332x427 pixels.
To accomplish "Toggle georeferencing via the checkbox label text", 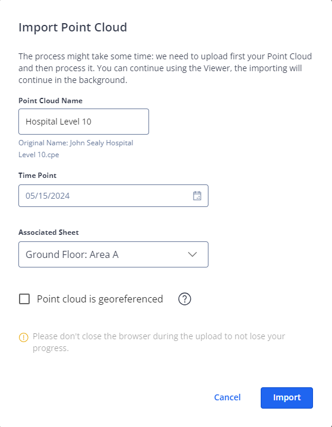I will pos(100,299).
